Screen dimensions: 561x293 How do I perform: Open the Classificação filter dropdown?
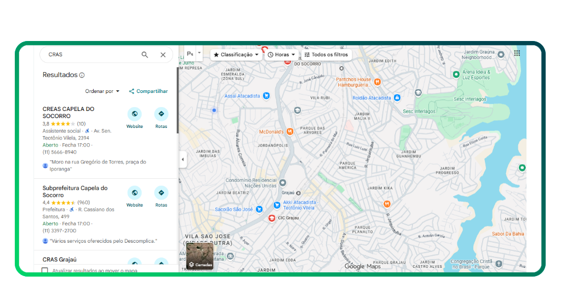(236, 55)
